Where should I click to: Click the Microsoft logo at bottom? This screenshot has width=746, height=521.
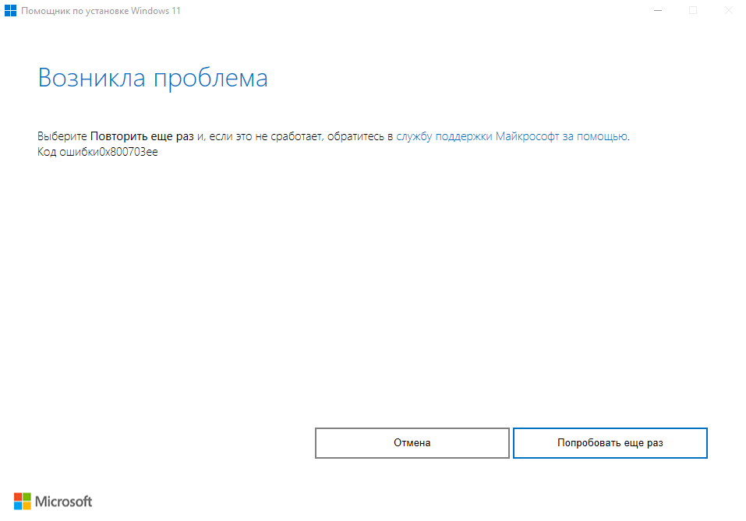click(53, 502)
